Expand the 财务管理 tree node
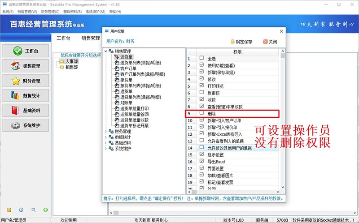359x223 pixels. [106, 132]
